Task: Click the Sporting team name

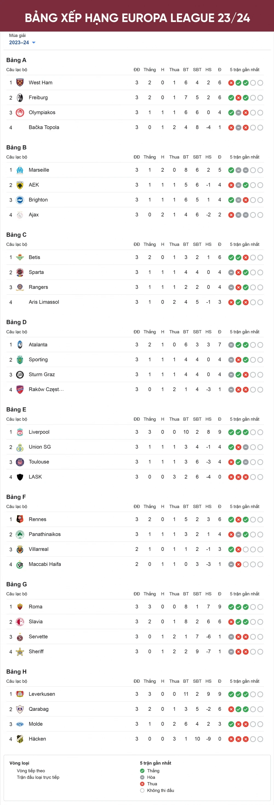Action: click(x=38, y=359)
